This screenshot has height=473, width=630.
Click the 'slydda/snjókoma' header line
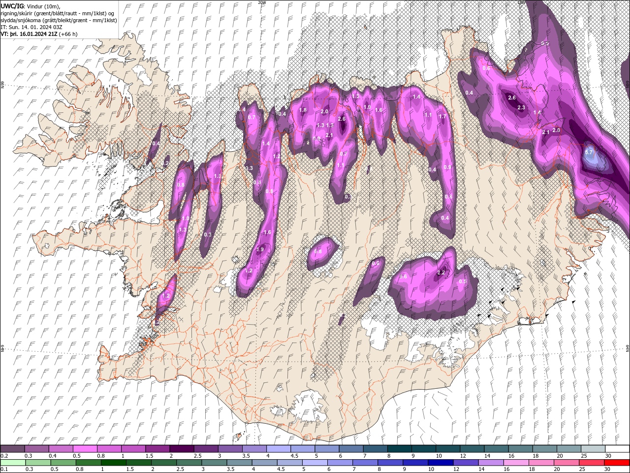pyautogui.click(x=59, y=20)
